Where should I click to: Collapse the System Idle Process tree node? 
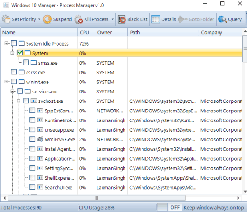coord(6,43)
